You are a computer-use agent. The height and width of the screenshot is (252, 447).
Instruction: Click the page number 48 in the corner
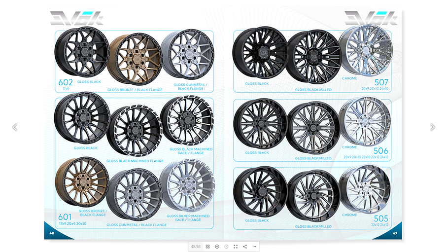[x=52, y=233]
